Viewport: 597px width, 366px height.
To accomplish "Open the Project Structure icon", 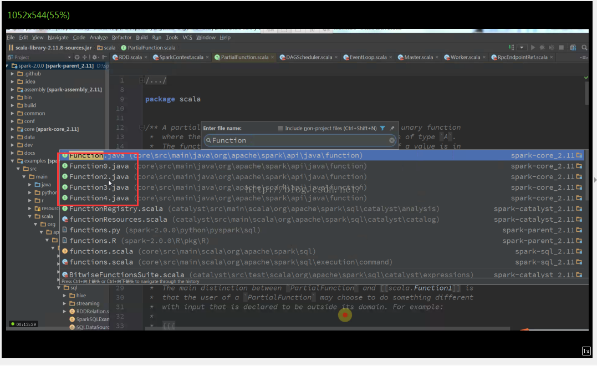I will [573, 48].
